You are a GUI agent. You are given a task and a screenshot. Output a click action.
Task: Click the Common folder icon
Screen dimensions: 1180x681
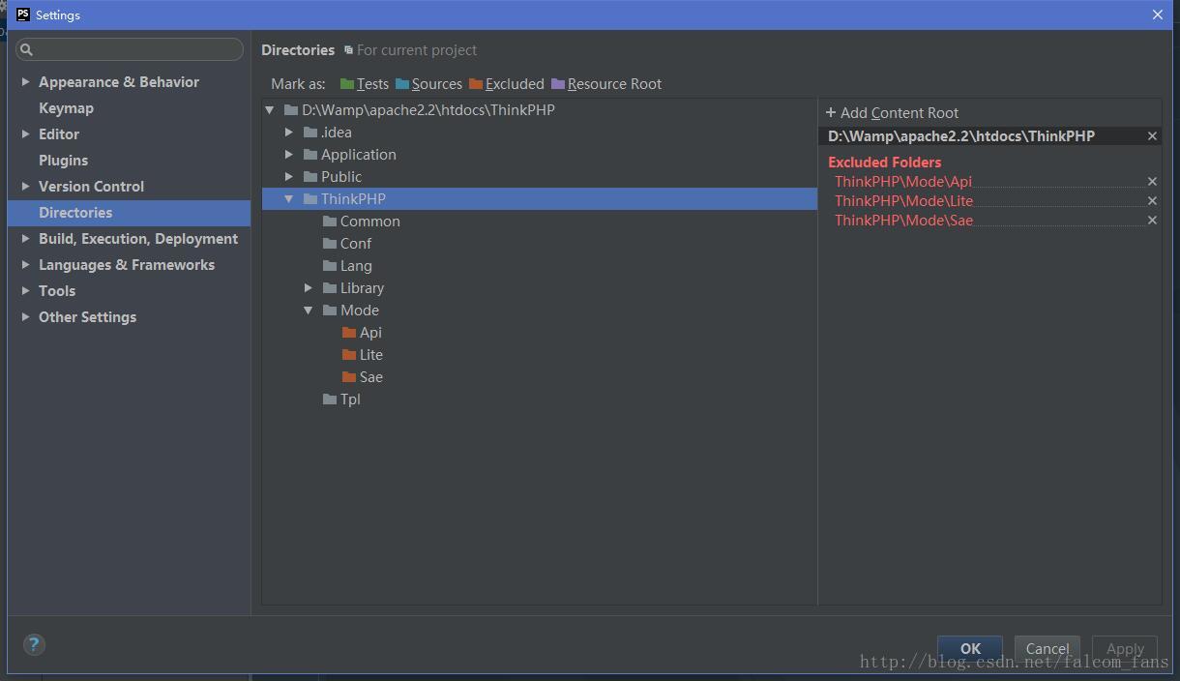[330, 221]
